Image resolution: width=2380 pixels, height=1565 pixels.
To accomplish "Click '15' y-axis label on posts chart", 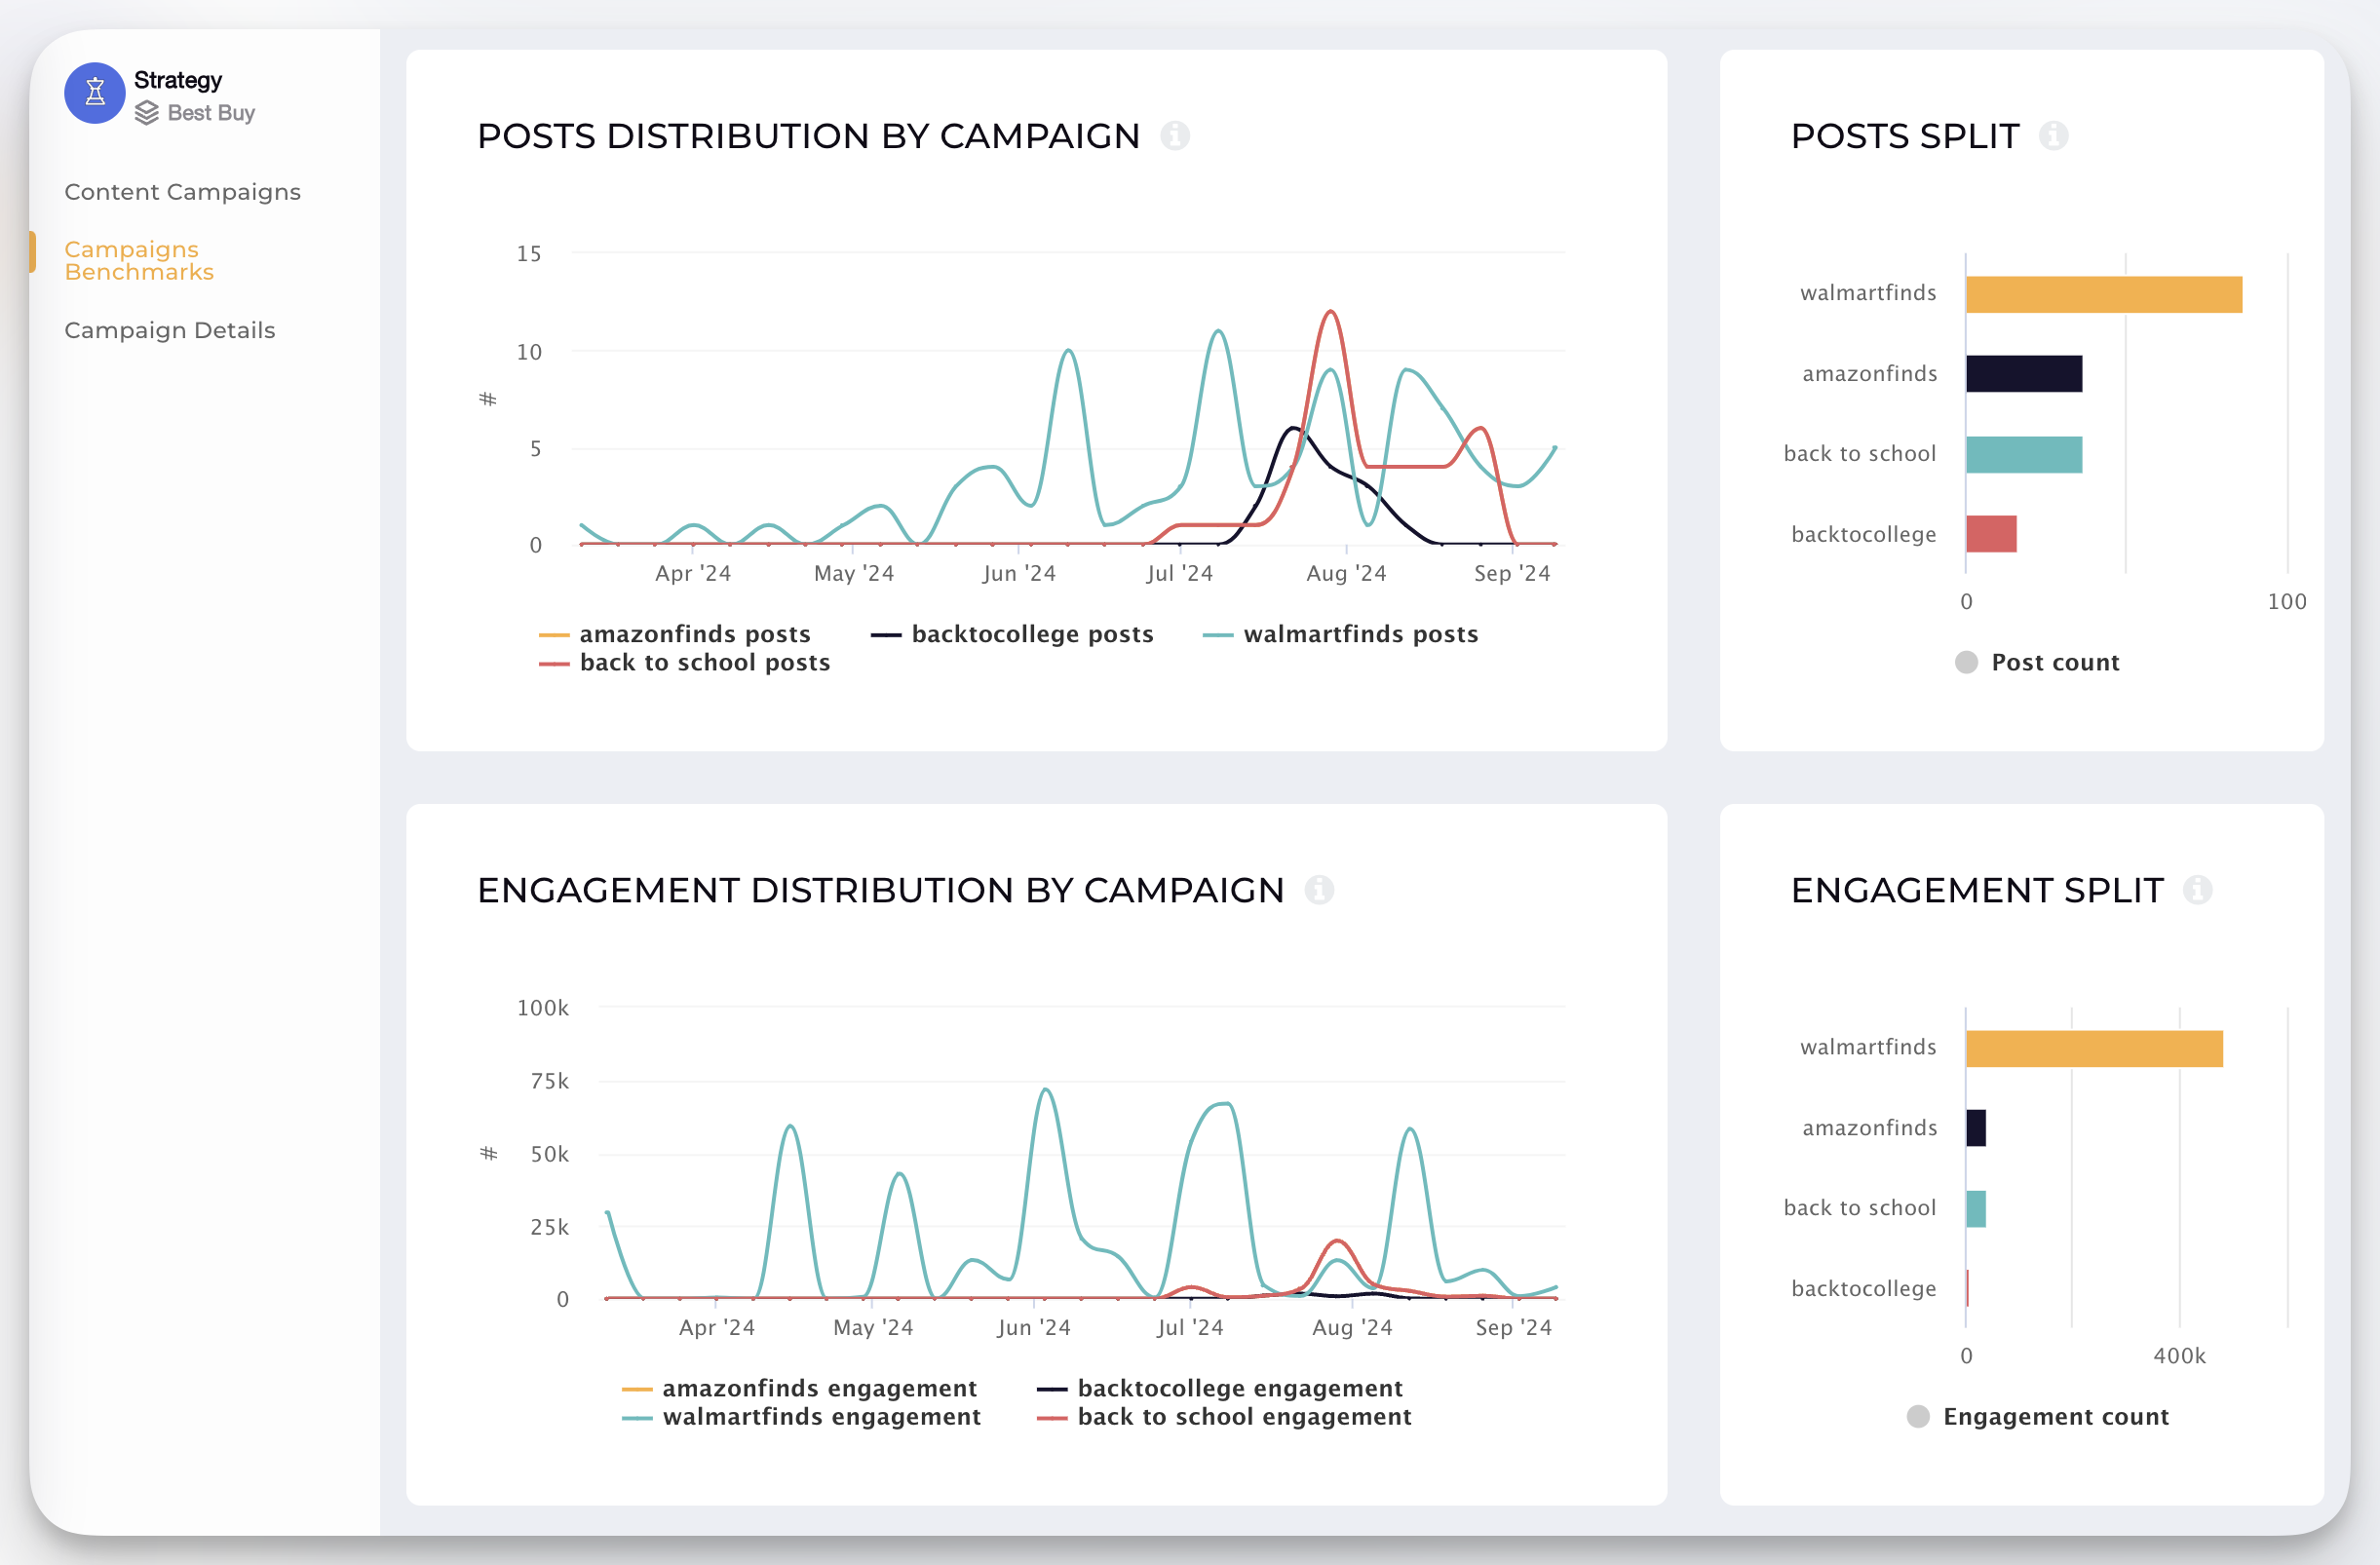I will click(x=529, y=254).
